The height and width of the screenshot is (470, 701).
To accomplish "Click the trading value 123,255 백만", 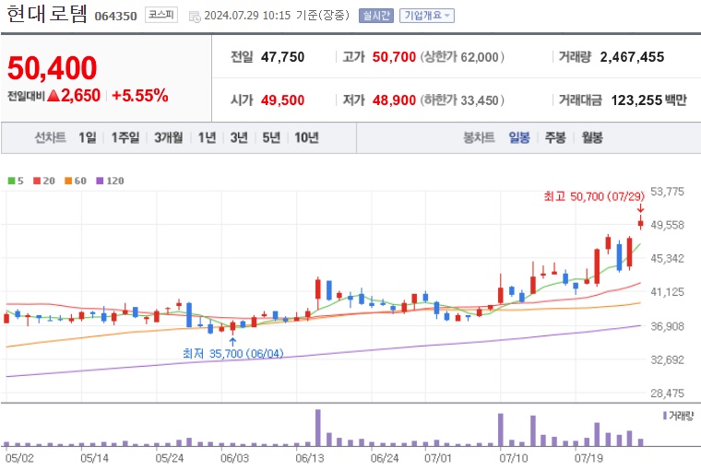I will pyautogui.click(x=648, y=100).
